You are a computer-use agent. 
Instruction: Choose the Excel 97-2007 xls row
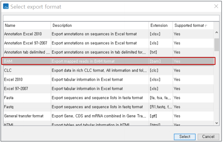point(27,88)
